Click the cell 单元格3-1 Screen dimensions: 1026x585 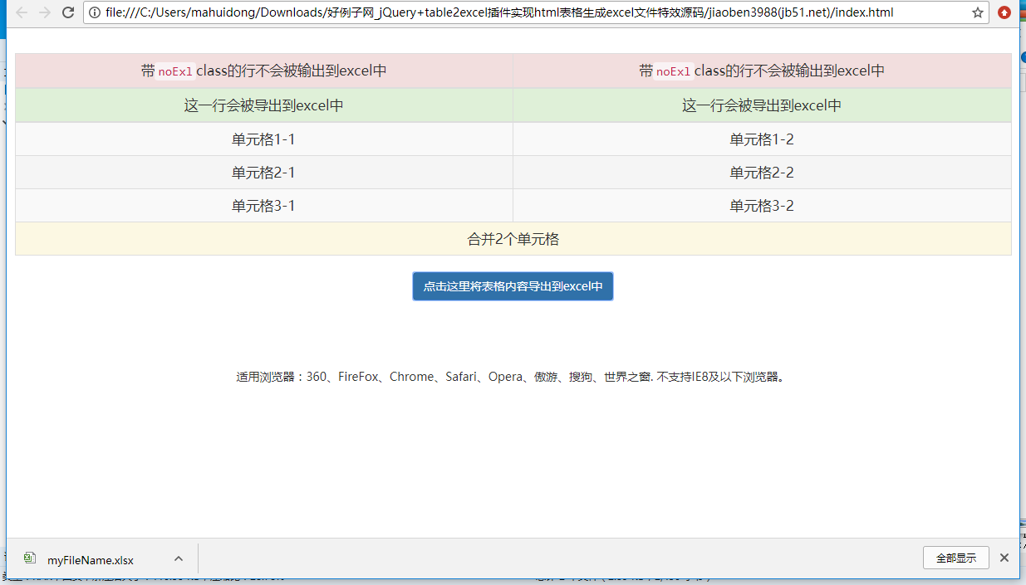pyautogui.click(x=263, y=206)
